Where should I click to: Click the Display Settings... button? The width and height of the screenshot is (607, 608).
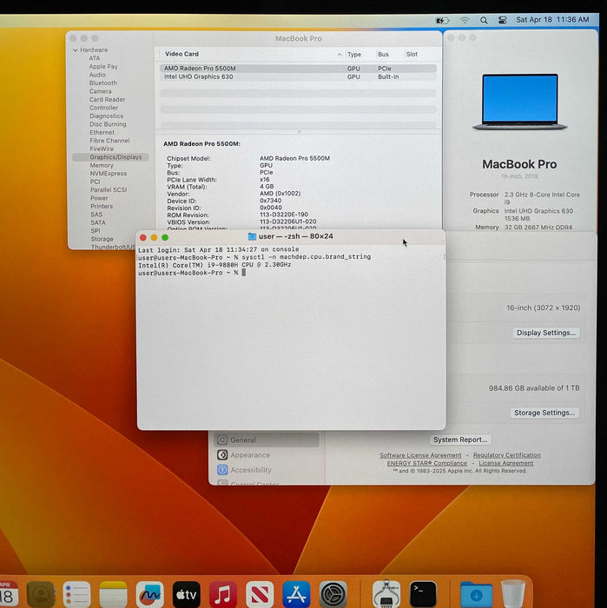[546, 333]
